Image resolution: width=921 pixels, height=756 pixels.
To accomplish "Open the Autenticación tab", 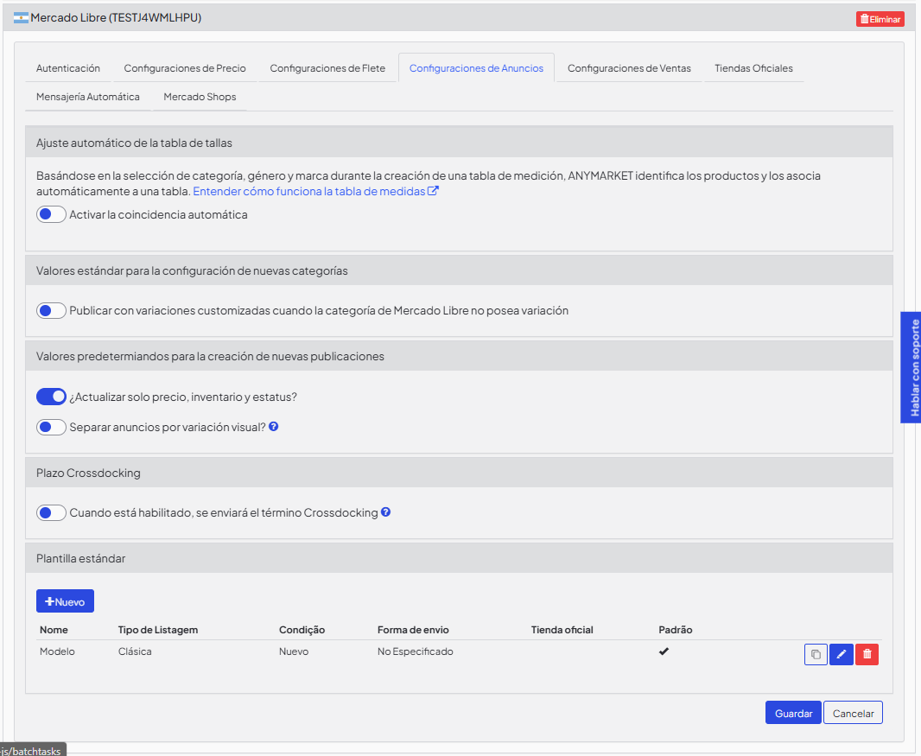I will pyautogui.click(x=68, y=68).
